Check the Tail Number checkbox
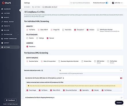Image resolution: width=127 pixels, height=106 pixels. pyautogui.click(x=108, y=61)
